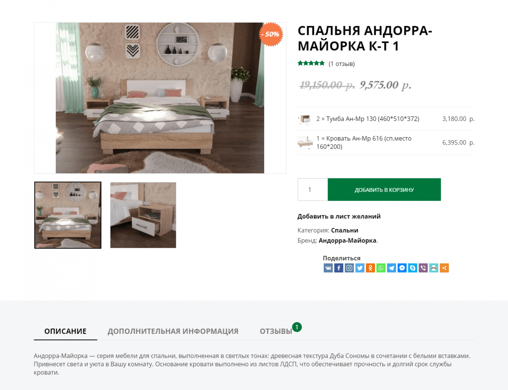Image resolution: width=508 pixels, height=390 pixels.
Task: Switch to the Дополнительная информация tab
Action: pos(173,331)
